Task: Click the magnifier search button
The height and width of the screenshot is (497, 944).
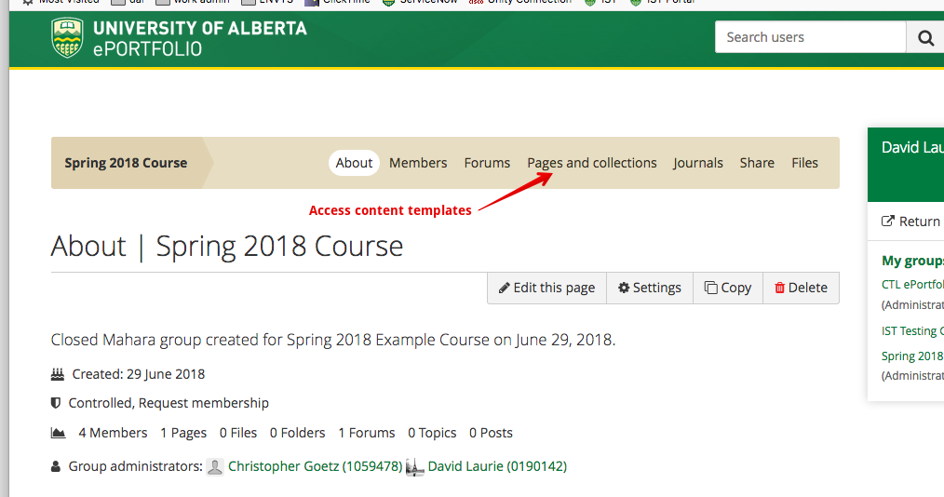Action: pyautogui.click(x=925, y=37)
